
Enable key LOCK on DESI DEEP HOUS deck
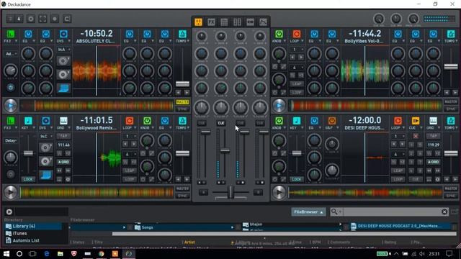(296, 179)
